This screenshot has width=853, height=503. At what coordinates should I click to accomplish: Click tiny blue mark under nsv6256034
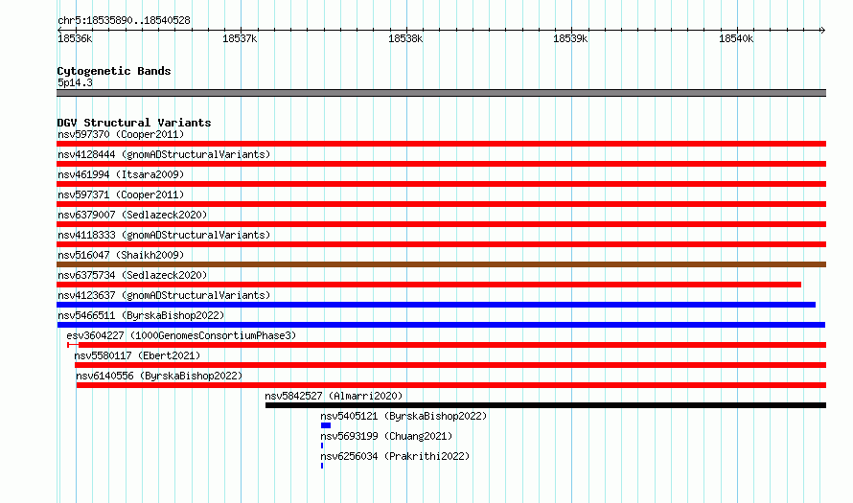pos(322,466)
